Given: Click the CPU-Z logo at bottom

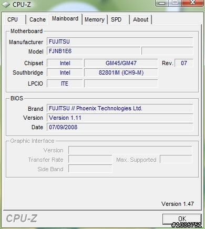Looking at the screenshot, I should point(22,218).
